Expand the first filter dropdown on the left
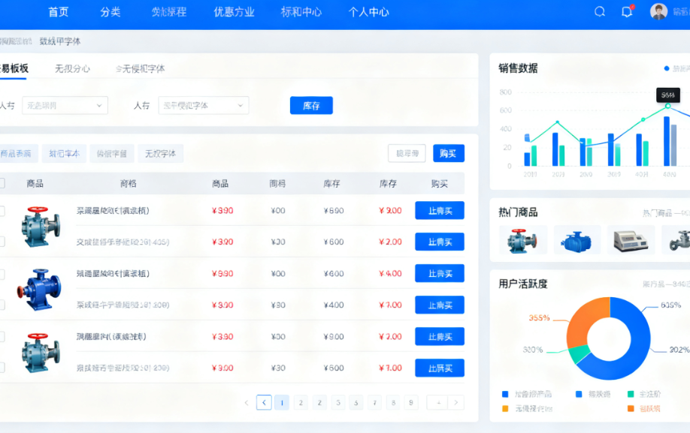The width and height of the screenshot is (690, 433). click(65, 106)
